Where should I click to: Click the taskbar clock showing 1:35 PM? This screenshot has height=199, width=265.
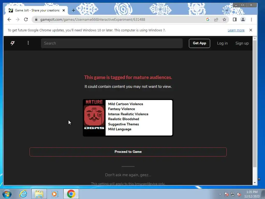click(252, 194)
